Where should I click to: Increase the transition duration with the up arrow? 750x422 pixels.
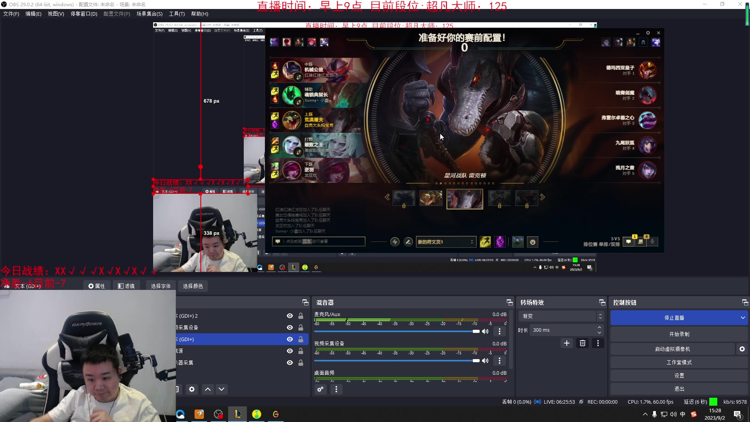(599, 327)
